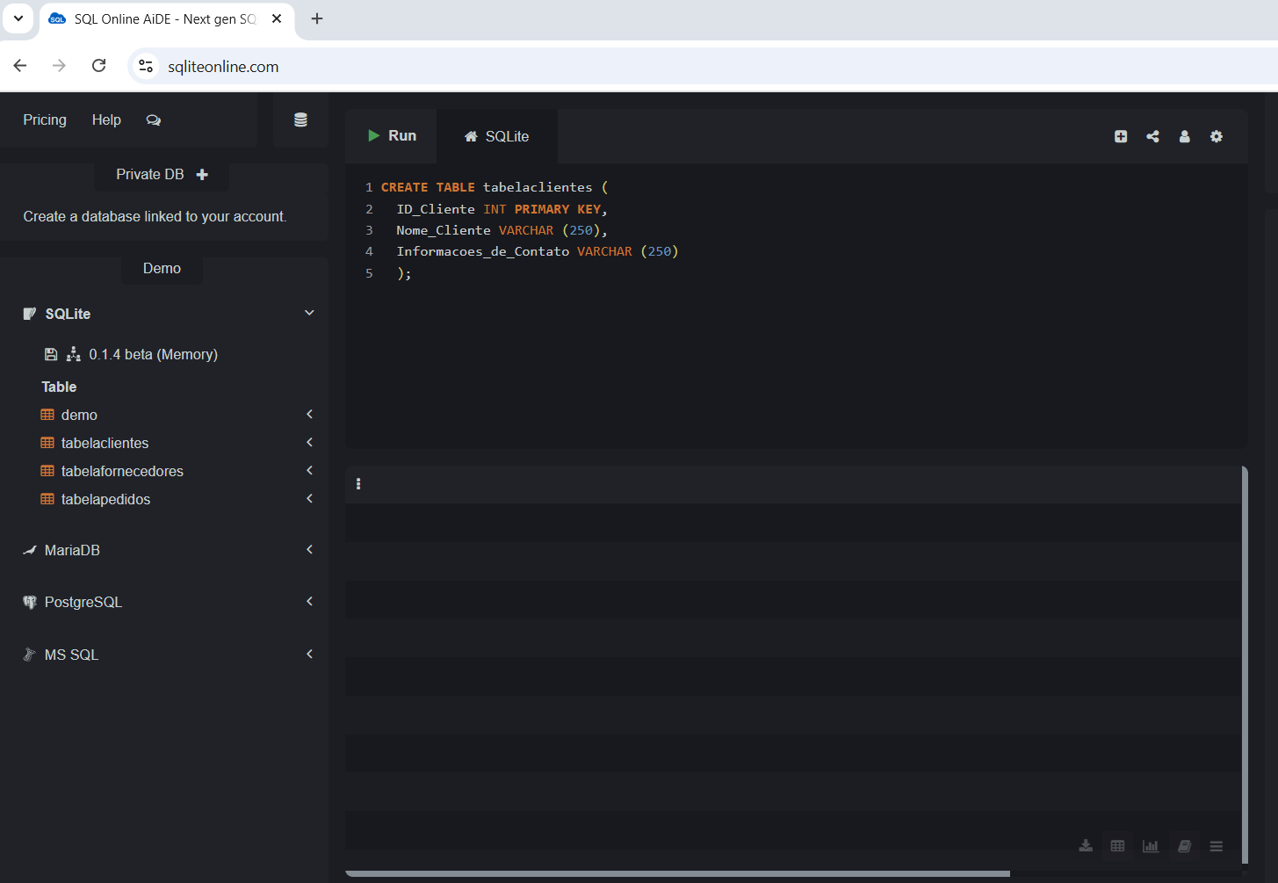Image resolution: width=1278 pixels, height=883 pixels.
Task: Open the results book icon
Action: [1184, 846]
